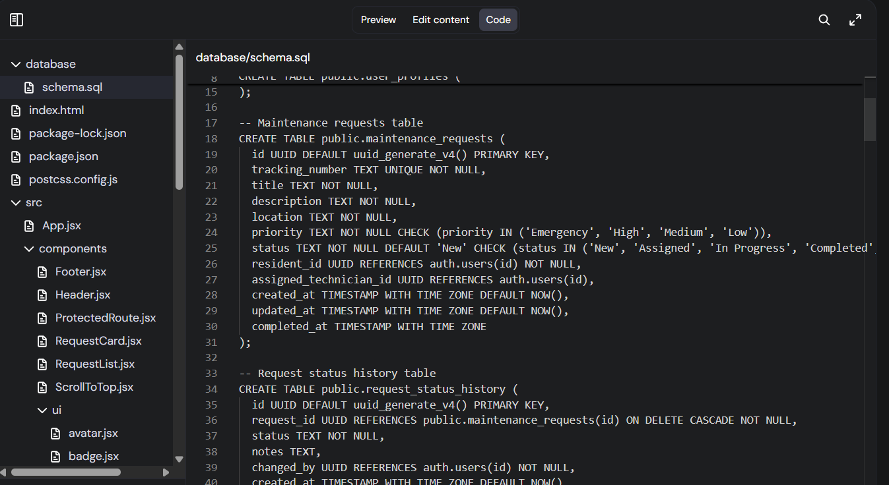889x485 pixels.
Task: Select the Code tab
Action: (498, 20)
